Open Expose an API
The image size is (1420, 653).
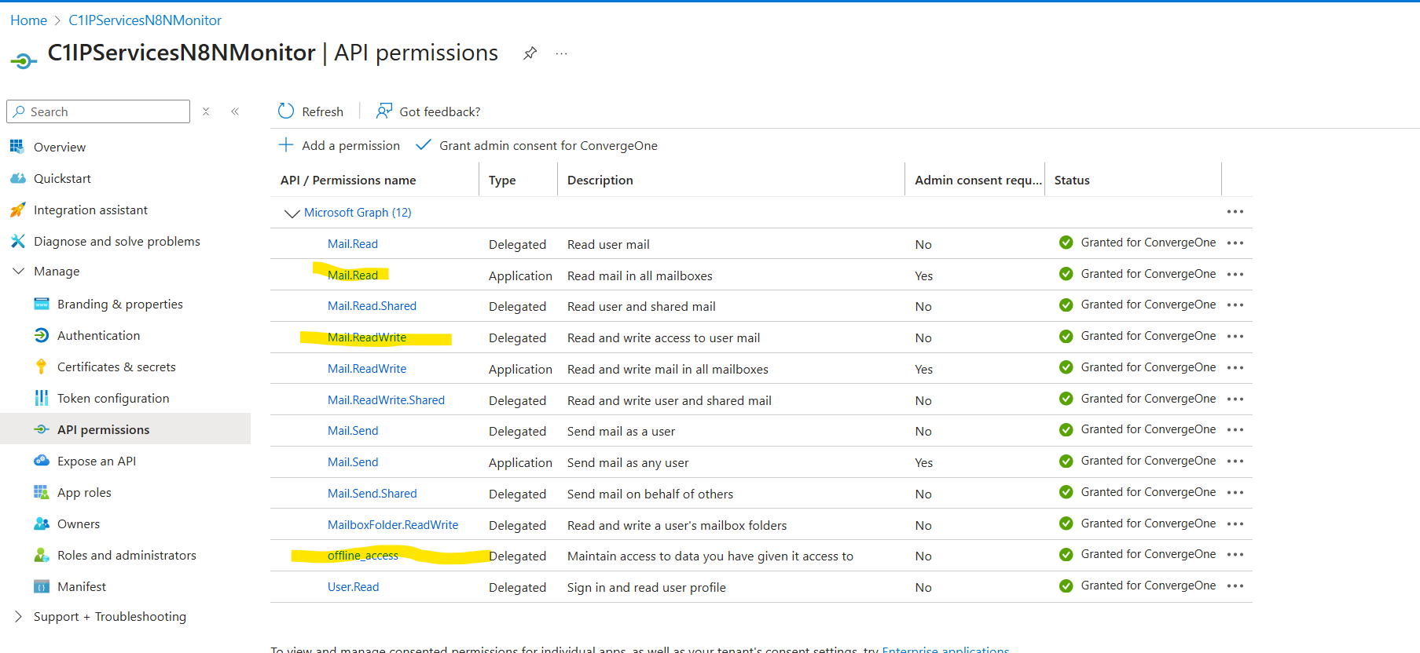coord(96,461)
